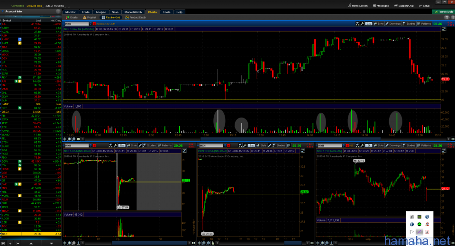The image size is (455, 246).
Task: Switch to the Trade tab
Action: [86, 12]
